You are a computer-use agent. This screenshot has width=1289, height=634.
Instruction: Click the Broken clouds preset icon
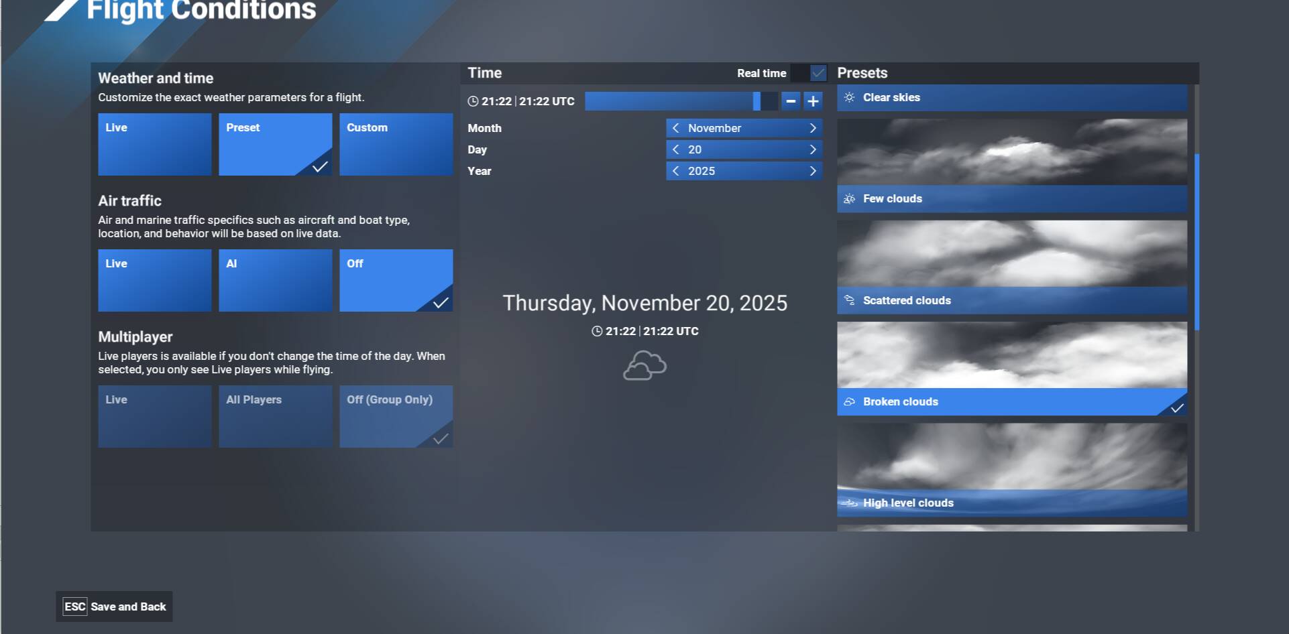tap(849, 401)
